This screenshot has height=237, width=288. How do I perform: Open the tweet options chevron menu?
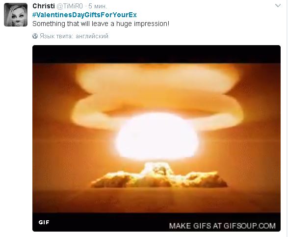278,6
